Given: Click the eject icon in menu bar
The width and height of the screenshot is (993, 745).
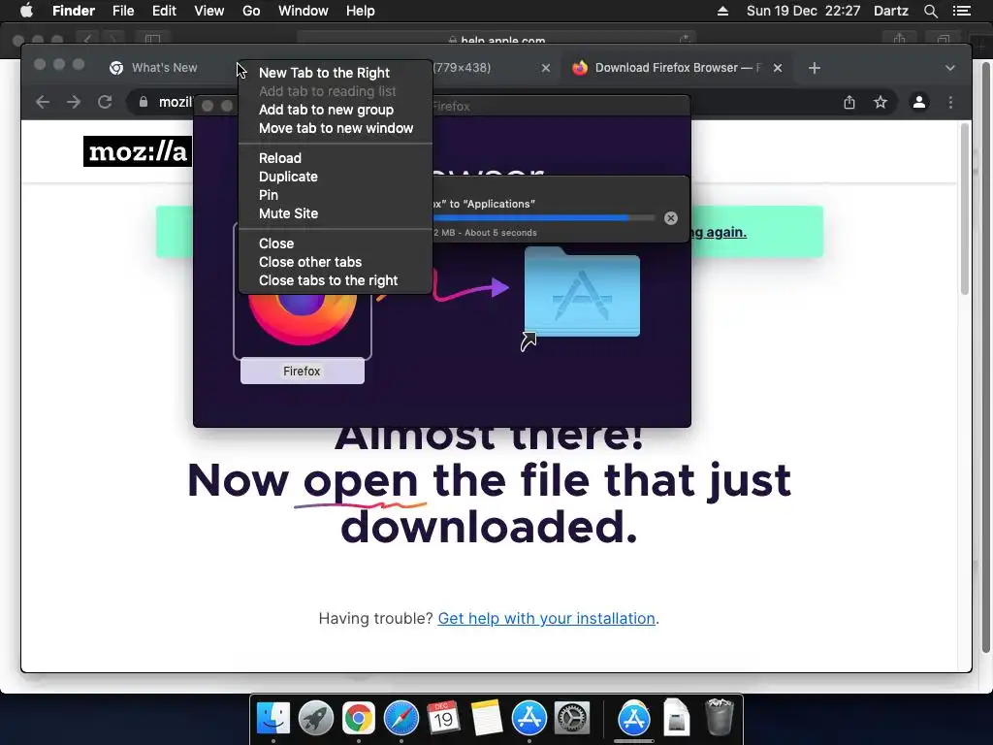Looking at the screenshot, I should (722, 11).
